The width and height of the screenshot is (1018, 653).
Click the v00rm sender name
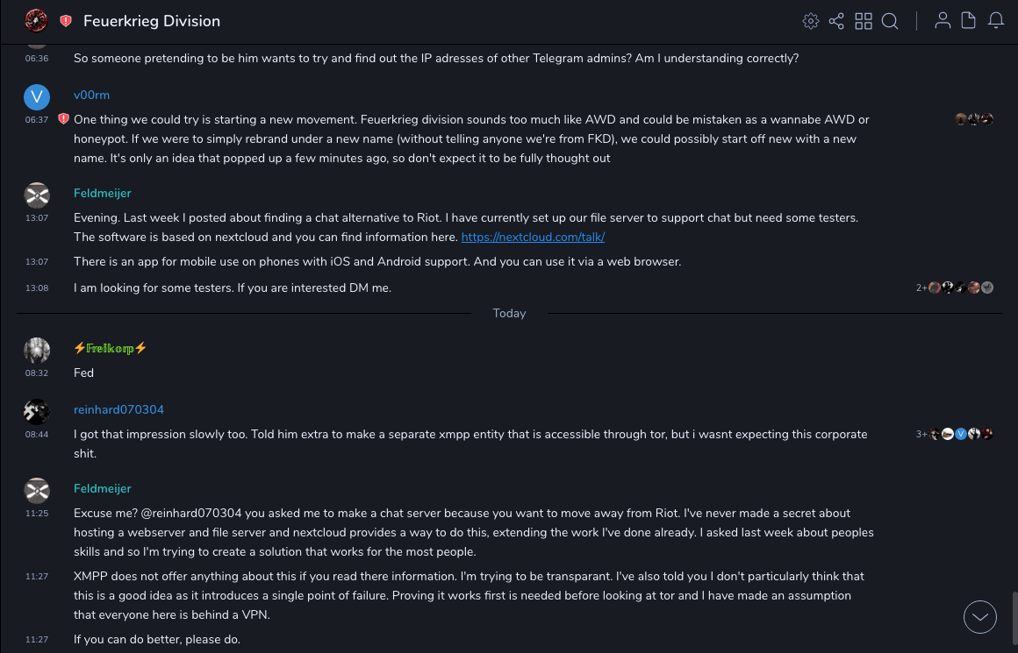pos(91,95)
